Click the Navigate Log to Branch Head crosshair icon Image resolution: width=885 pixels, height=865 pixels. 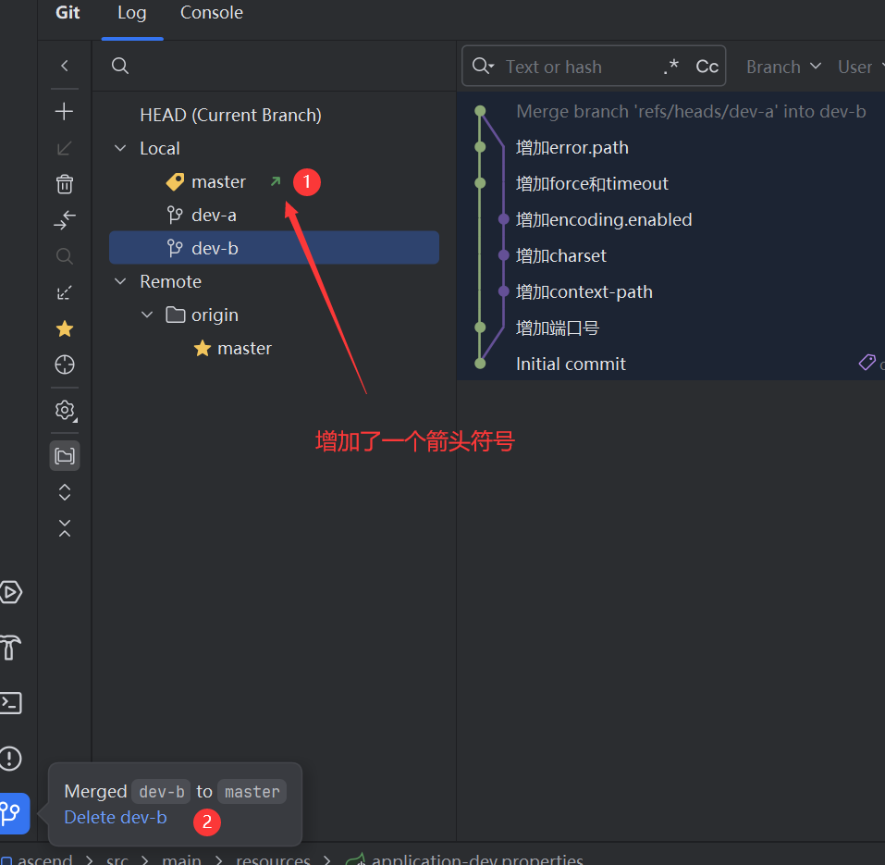point(64,365)
